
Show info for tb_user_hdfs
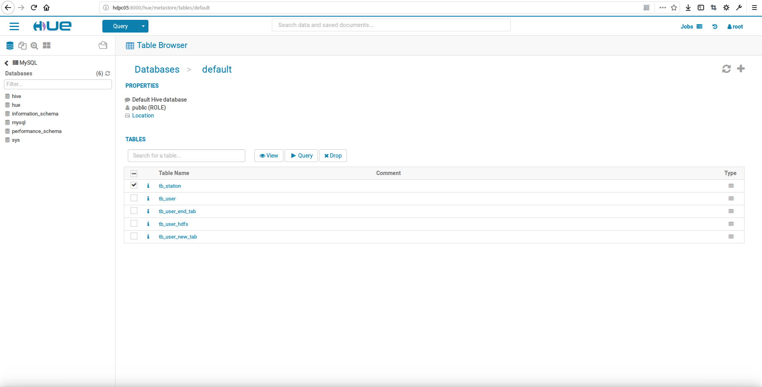(x=148, y=224)
